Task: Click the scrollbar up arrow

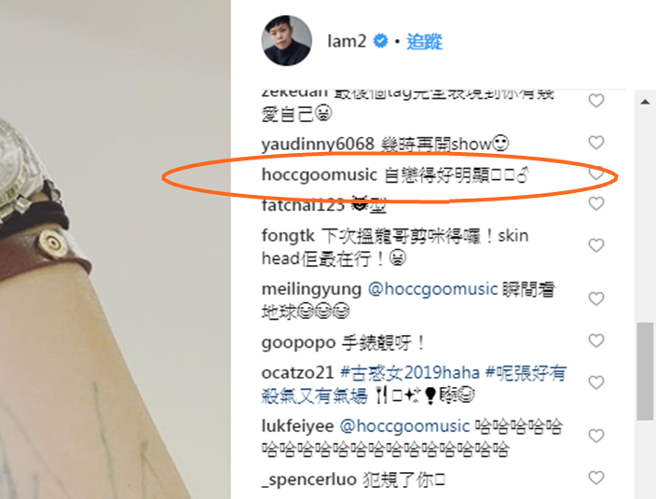Action: pos(645,102)
